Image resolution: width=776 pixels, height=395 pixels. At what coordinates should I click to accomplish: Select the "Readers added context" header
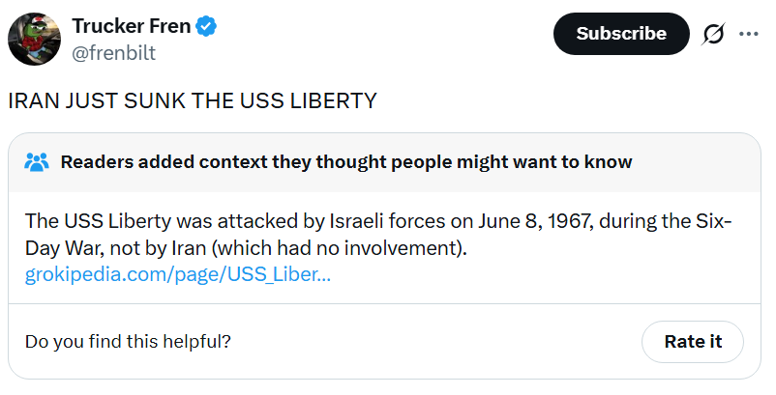pos(345,161)
